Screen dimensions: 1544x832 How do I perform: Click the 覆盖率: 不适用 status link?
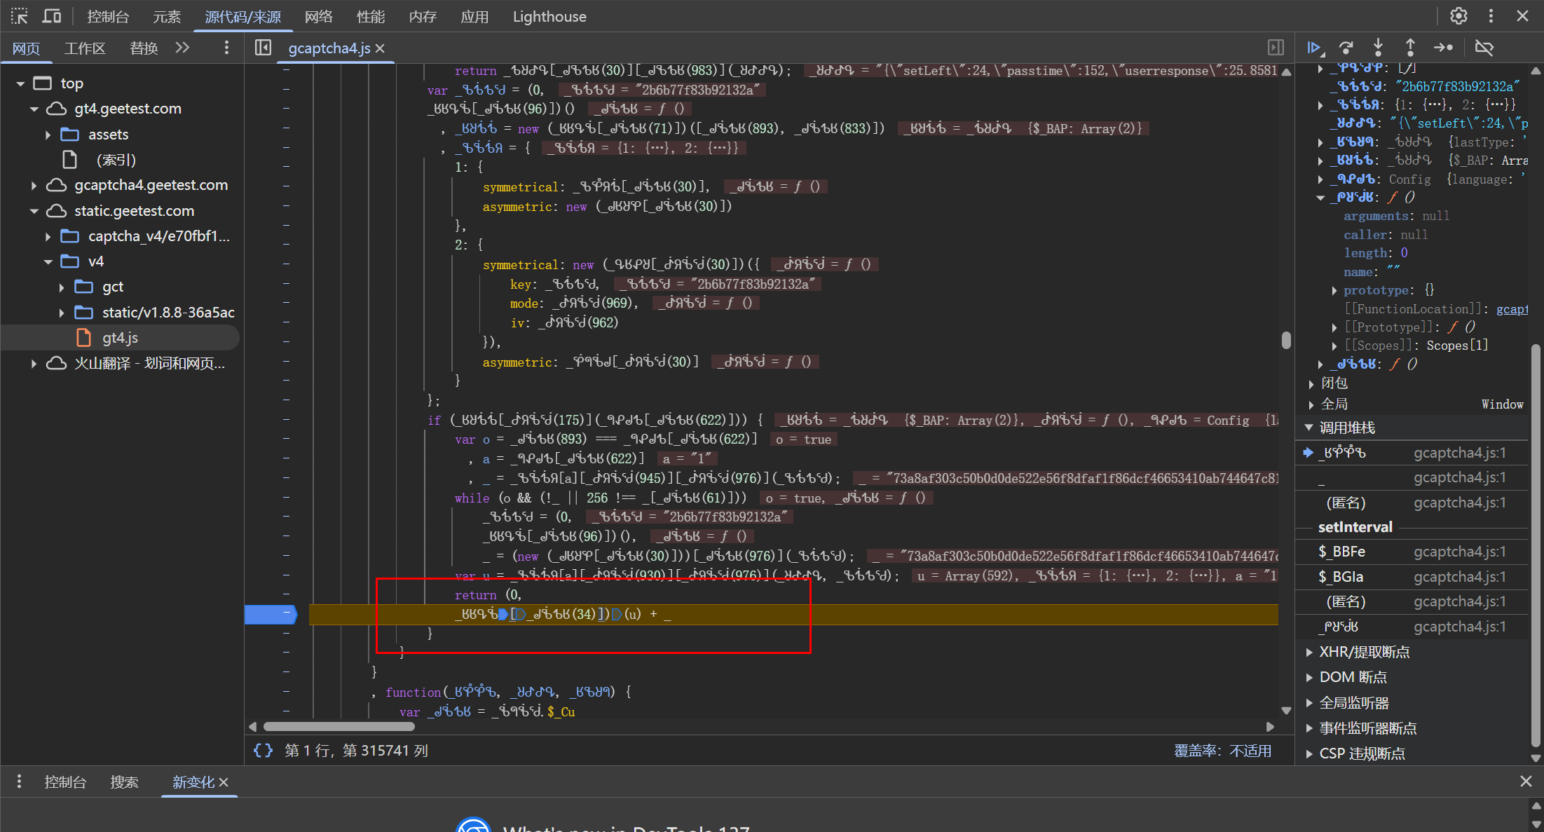coord(1223,751)
